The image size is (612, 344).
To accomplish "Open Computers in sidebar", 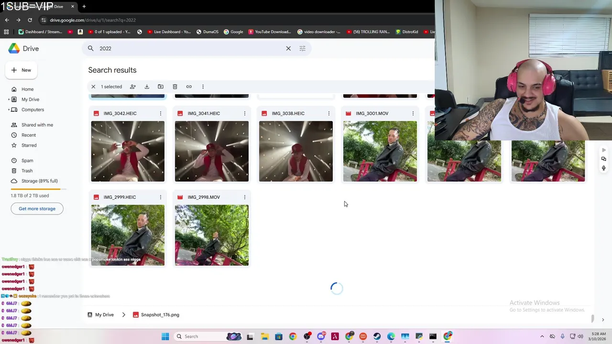I will coord(33,109).
